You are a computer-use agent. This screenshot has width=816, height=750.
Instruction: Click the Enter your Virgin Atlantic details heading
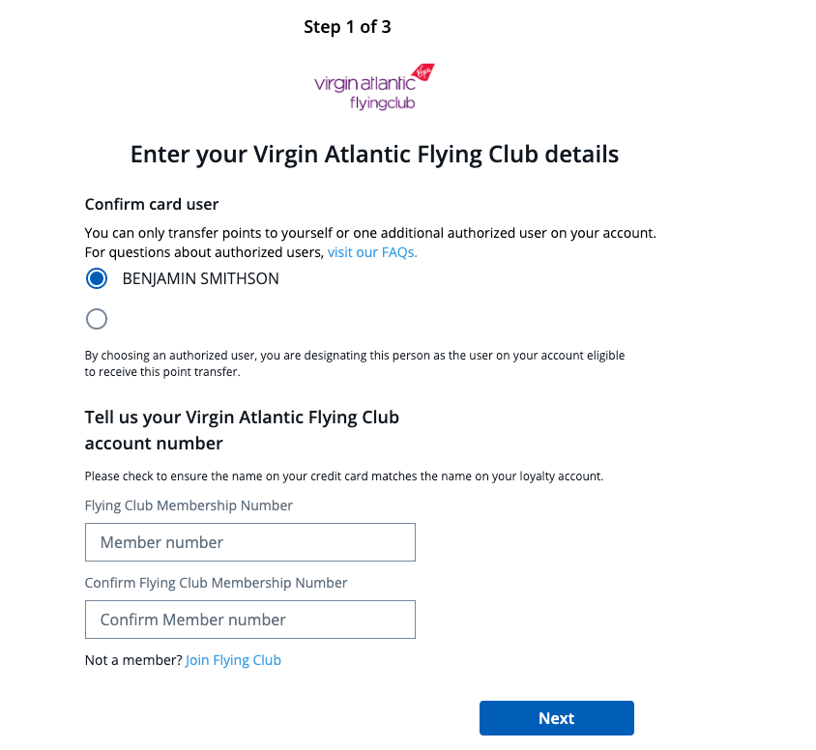pyautogui.click(x=374, y=154)
